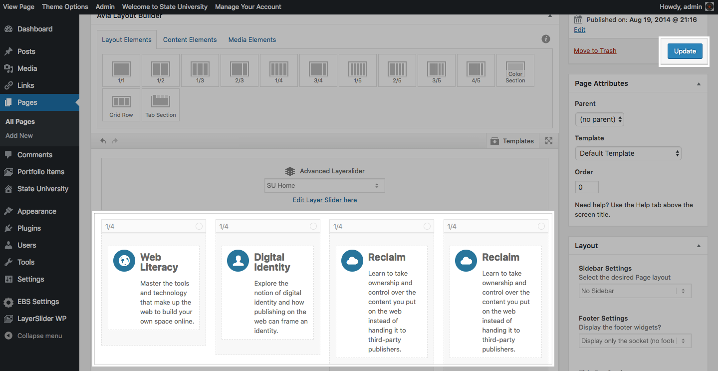Add a Grid Row layout element
This screenshot has height=371, width=718.
[x=121, y=105]
